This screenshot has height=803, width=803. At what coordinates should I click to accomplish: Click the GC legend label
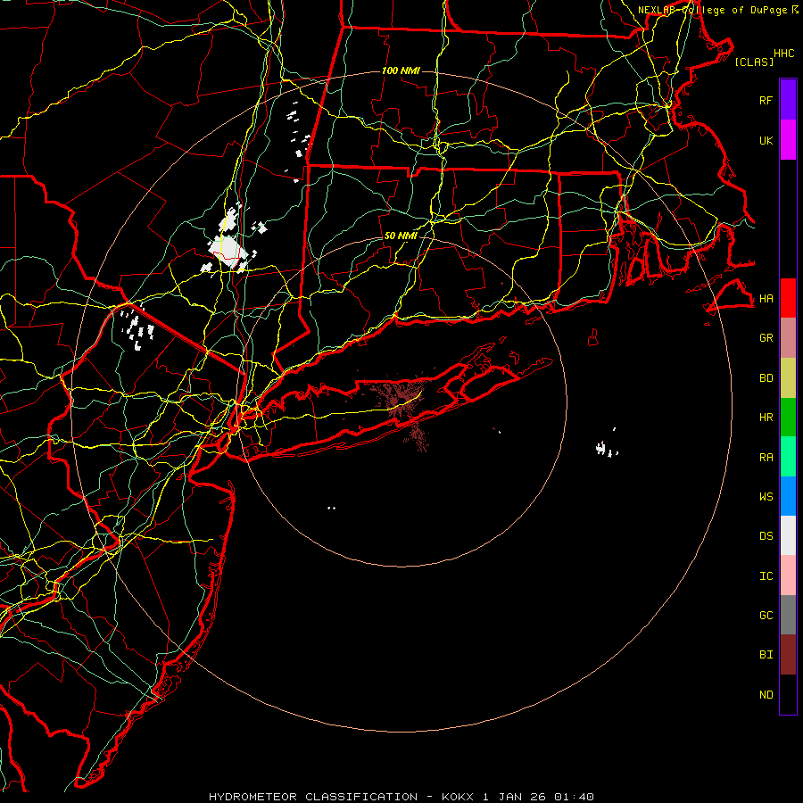pos(766,615)
